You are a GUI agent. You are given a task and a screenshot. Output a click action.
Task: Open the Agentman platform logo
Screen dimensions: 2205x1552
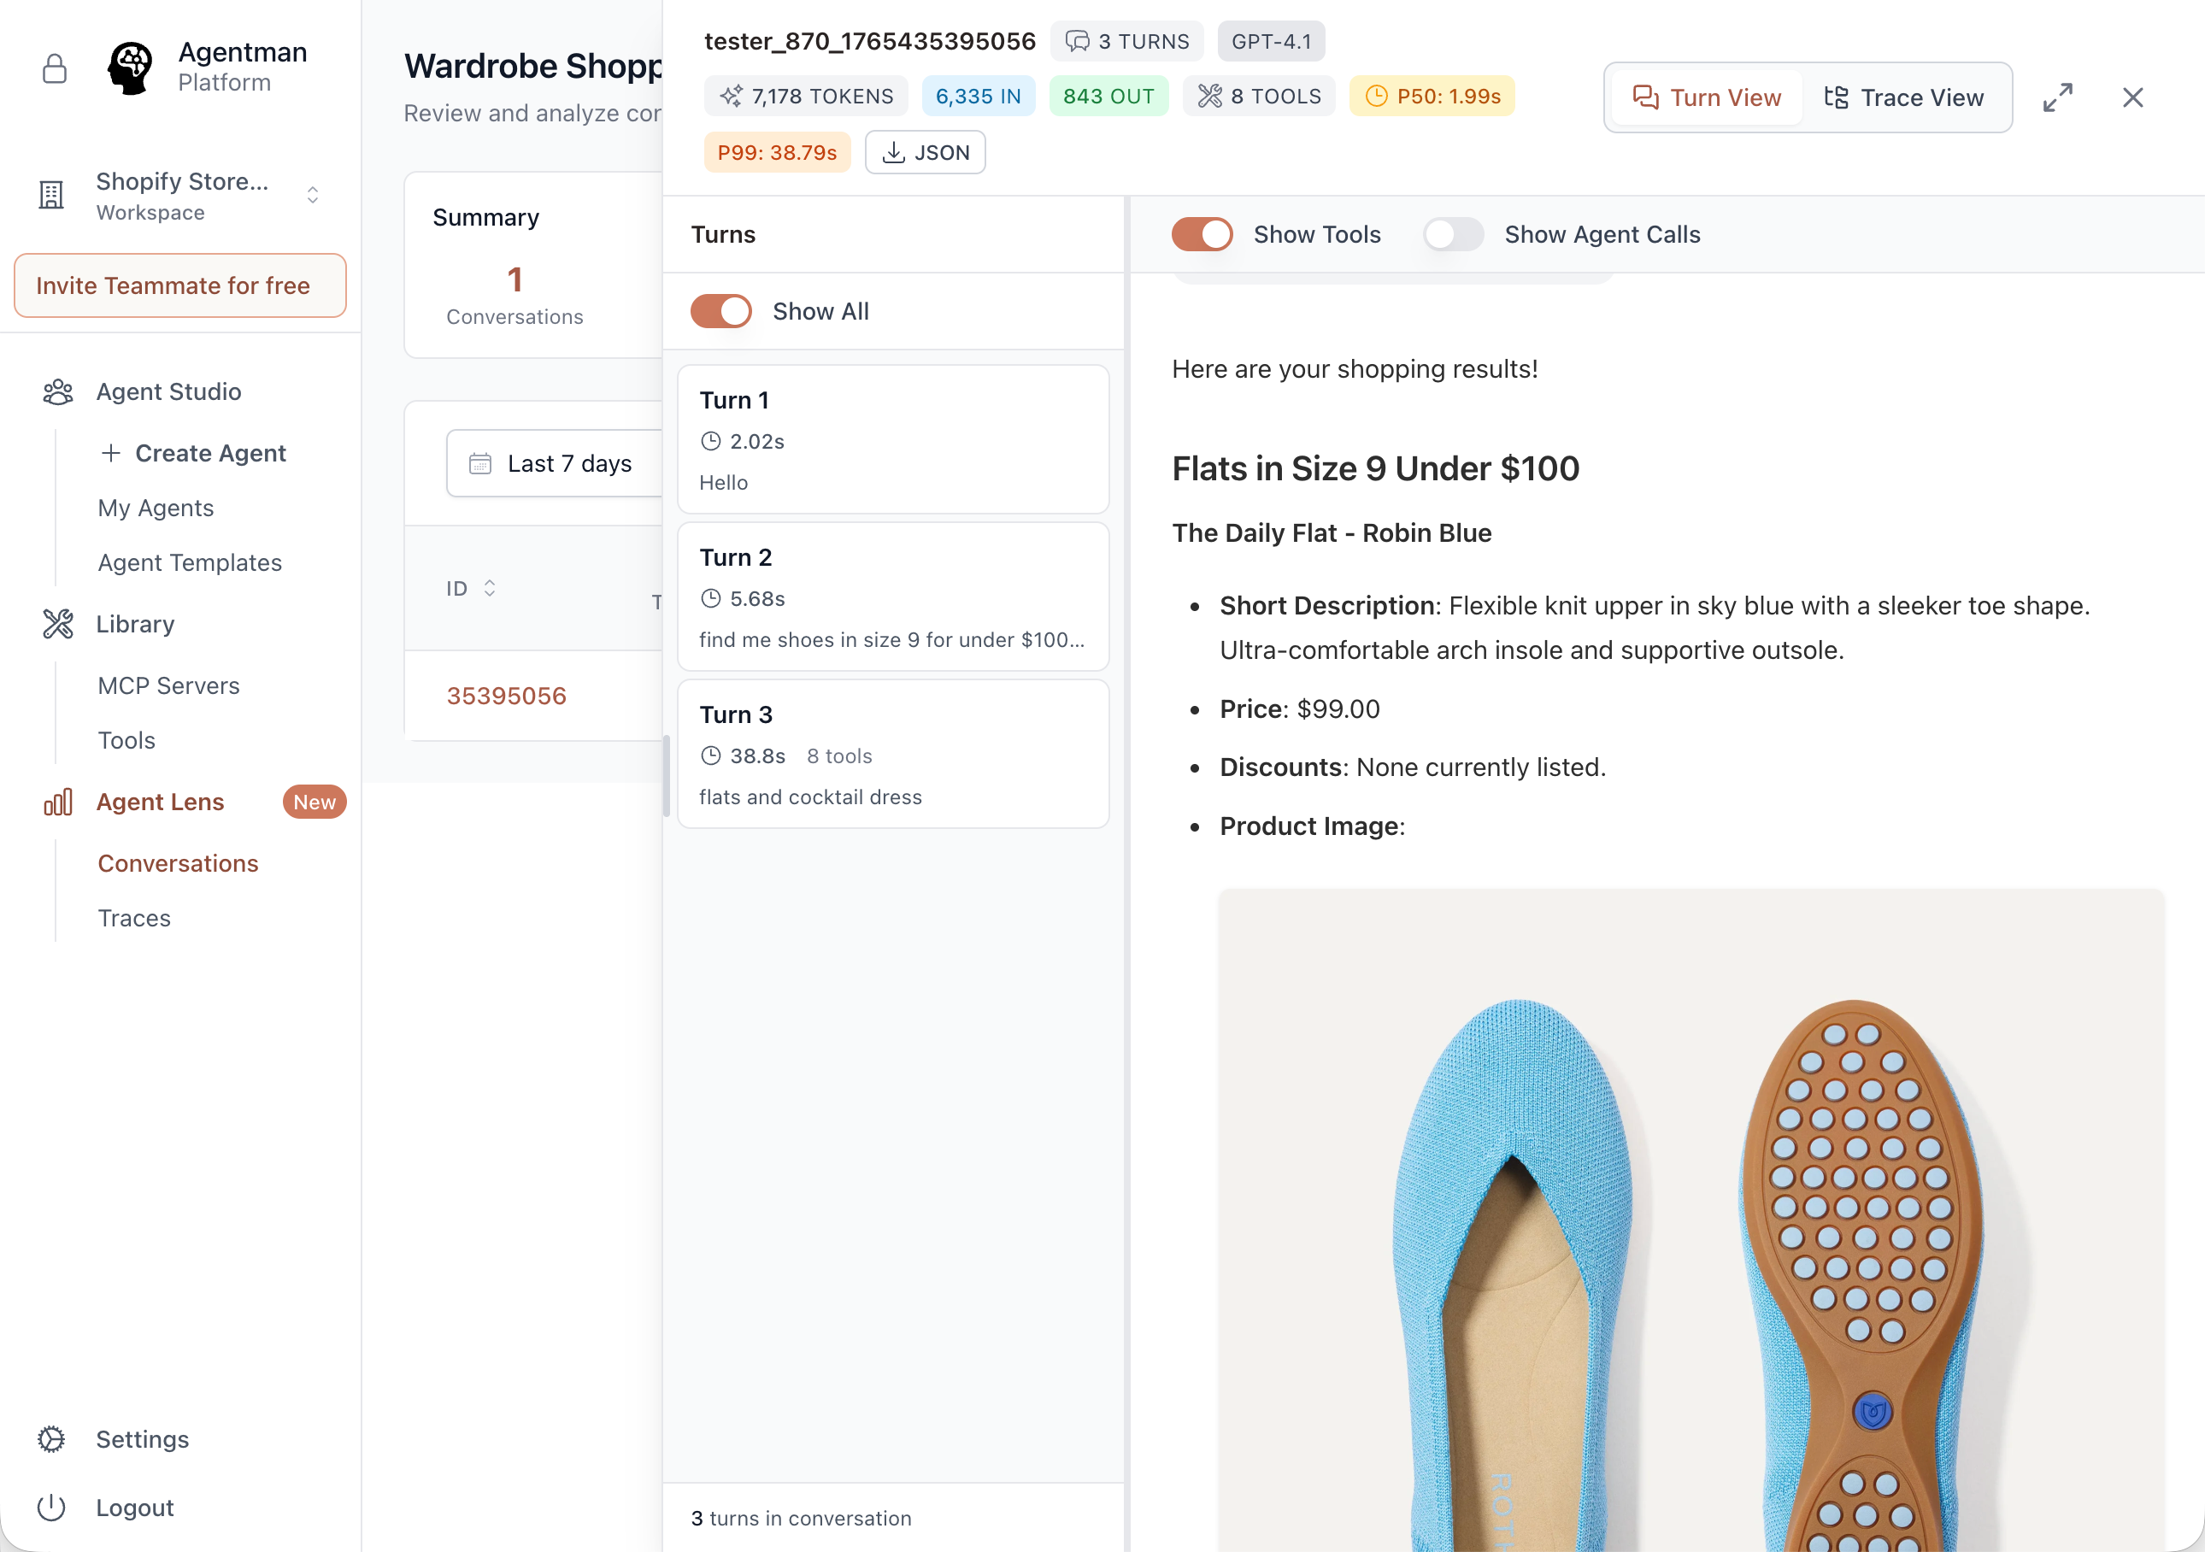[x=130, y=68]
